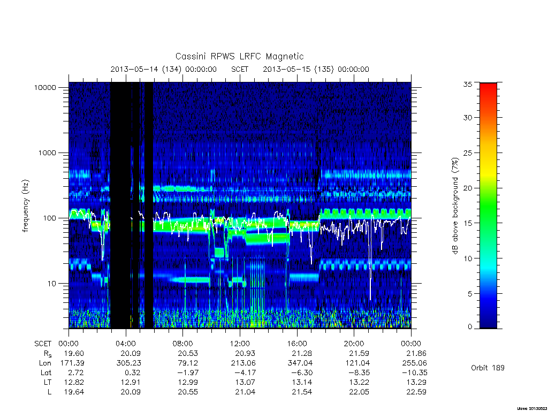The image size is (548, 411).
Task: Click the 20:00 SCET time label
Action: [354, 344]
